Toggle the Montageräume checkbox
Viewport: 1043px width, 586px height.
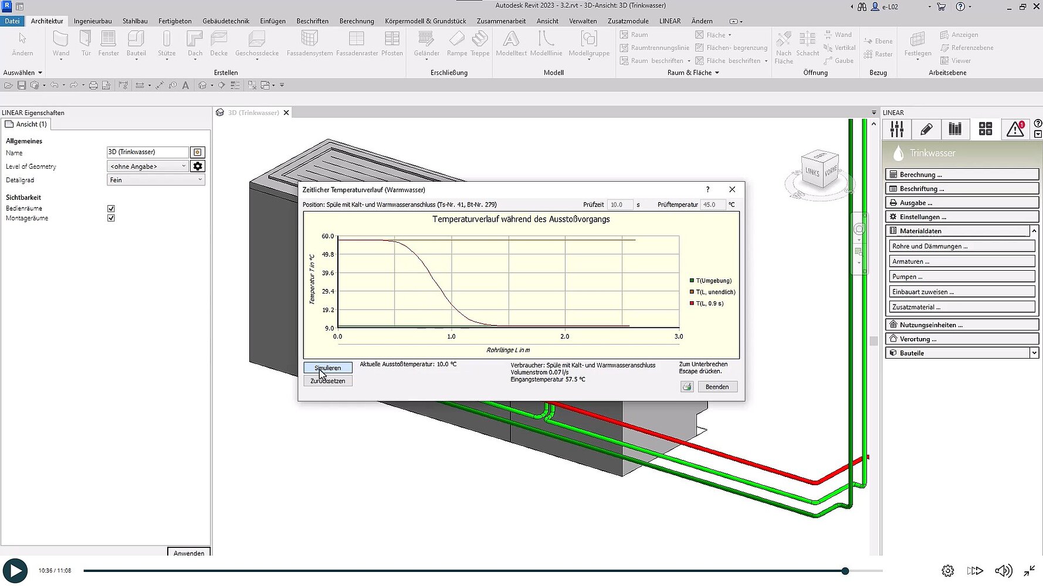coord(111,218)
